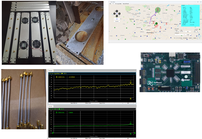The height and width of the screenshot is (139, 202).
Task: Pan the map right with the right arrow
Action: click(119, 14)
